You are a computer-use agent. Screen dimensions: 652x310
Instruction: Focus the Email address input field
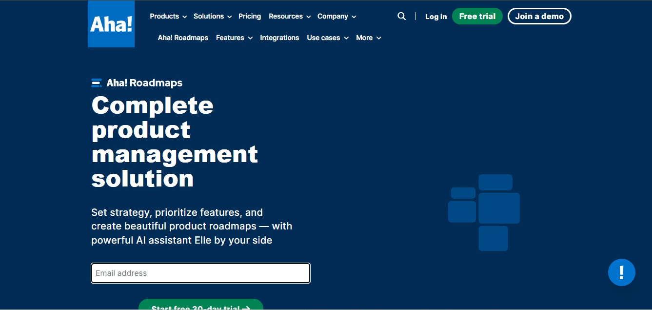click(x=201, y=273)
